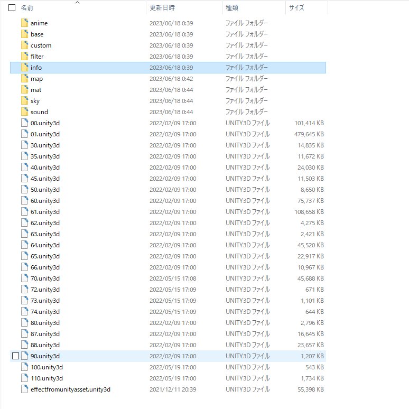Viewport: 409px width, 409px height.
Task: Select the effectfromunityasset.unity3d file icon
Action: tap(24, 389)
